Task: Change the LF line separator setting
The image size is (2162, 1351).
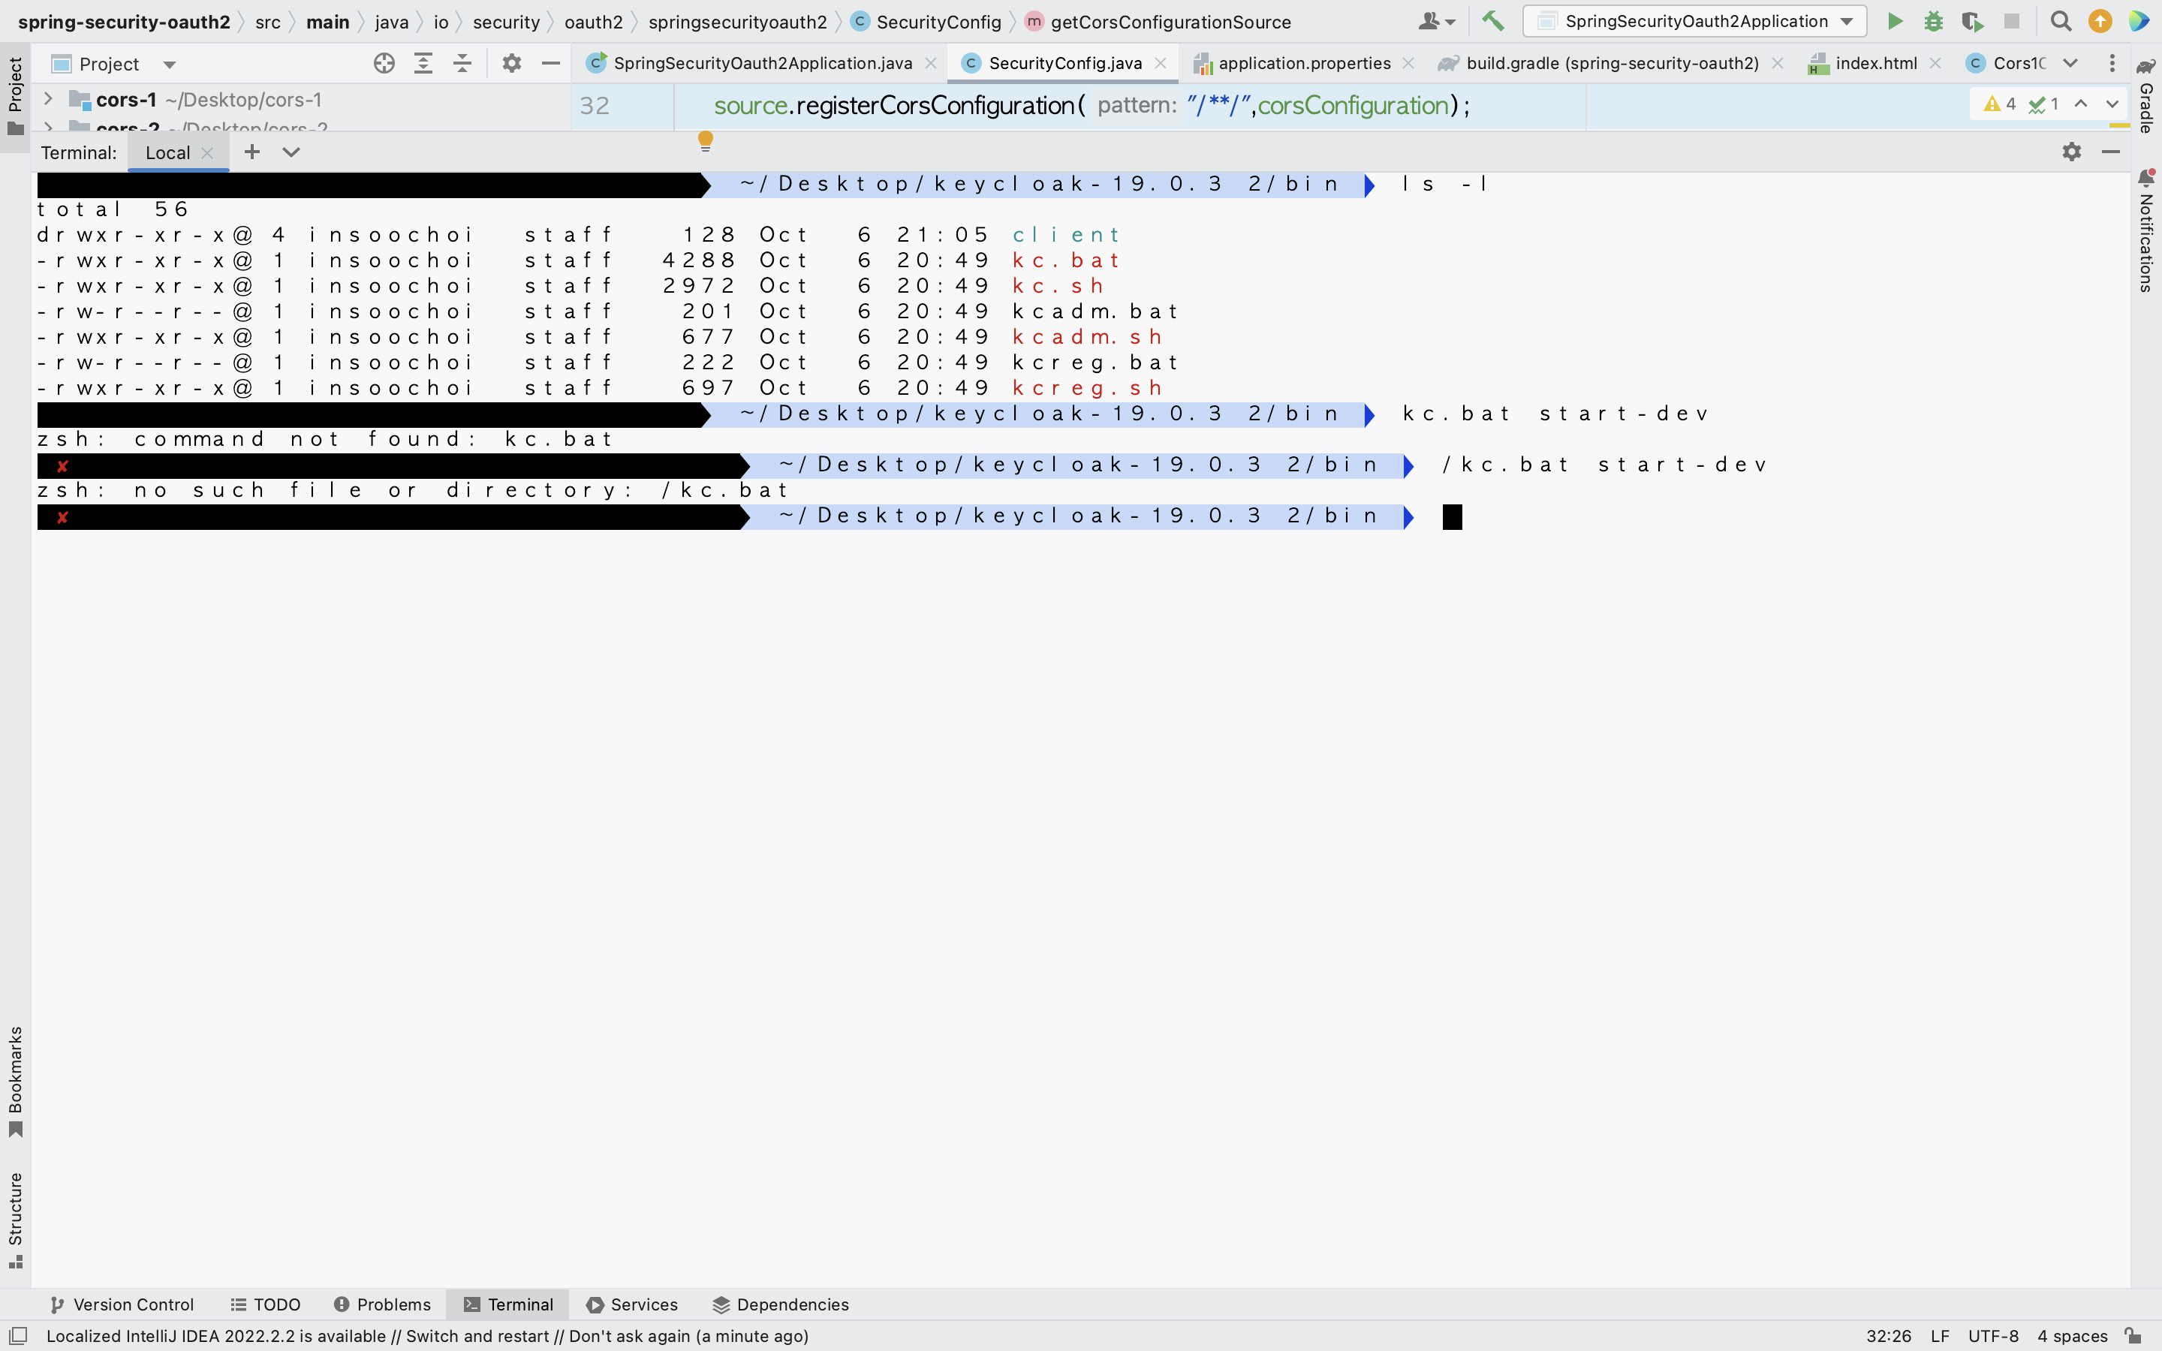Action: coord(1940,1336)
